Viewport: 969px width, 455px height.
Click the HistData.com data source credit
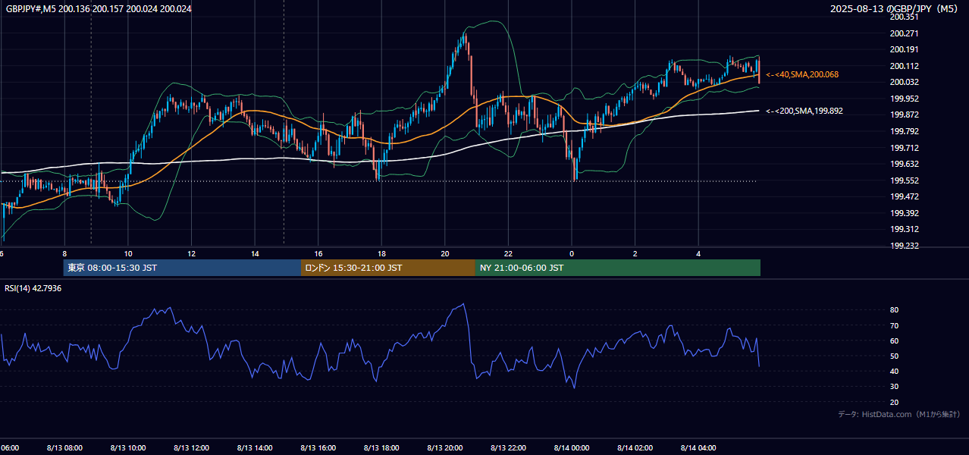coord(899,414)
